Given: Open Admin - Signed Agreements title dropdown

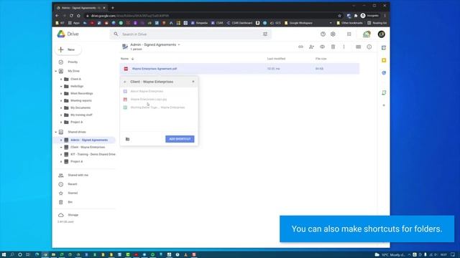Looking at the screenshot, I should pos(179,44).
